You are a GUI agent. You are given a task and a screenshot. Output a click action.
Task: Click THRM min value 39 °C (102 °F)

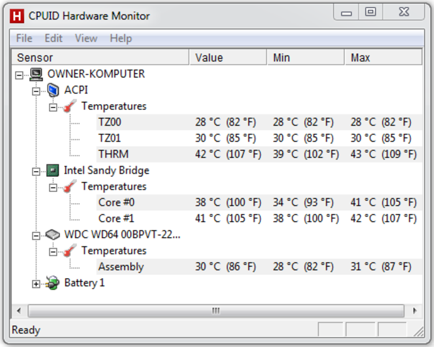(306, 154)
